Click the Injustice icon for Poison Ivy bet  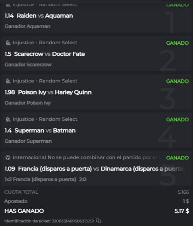point(8,81)
